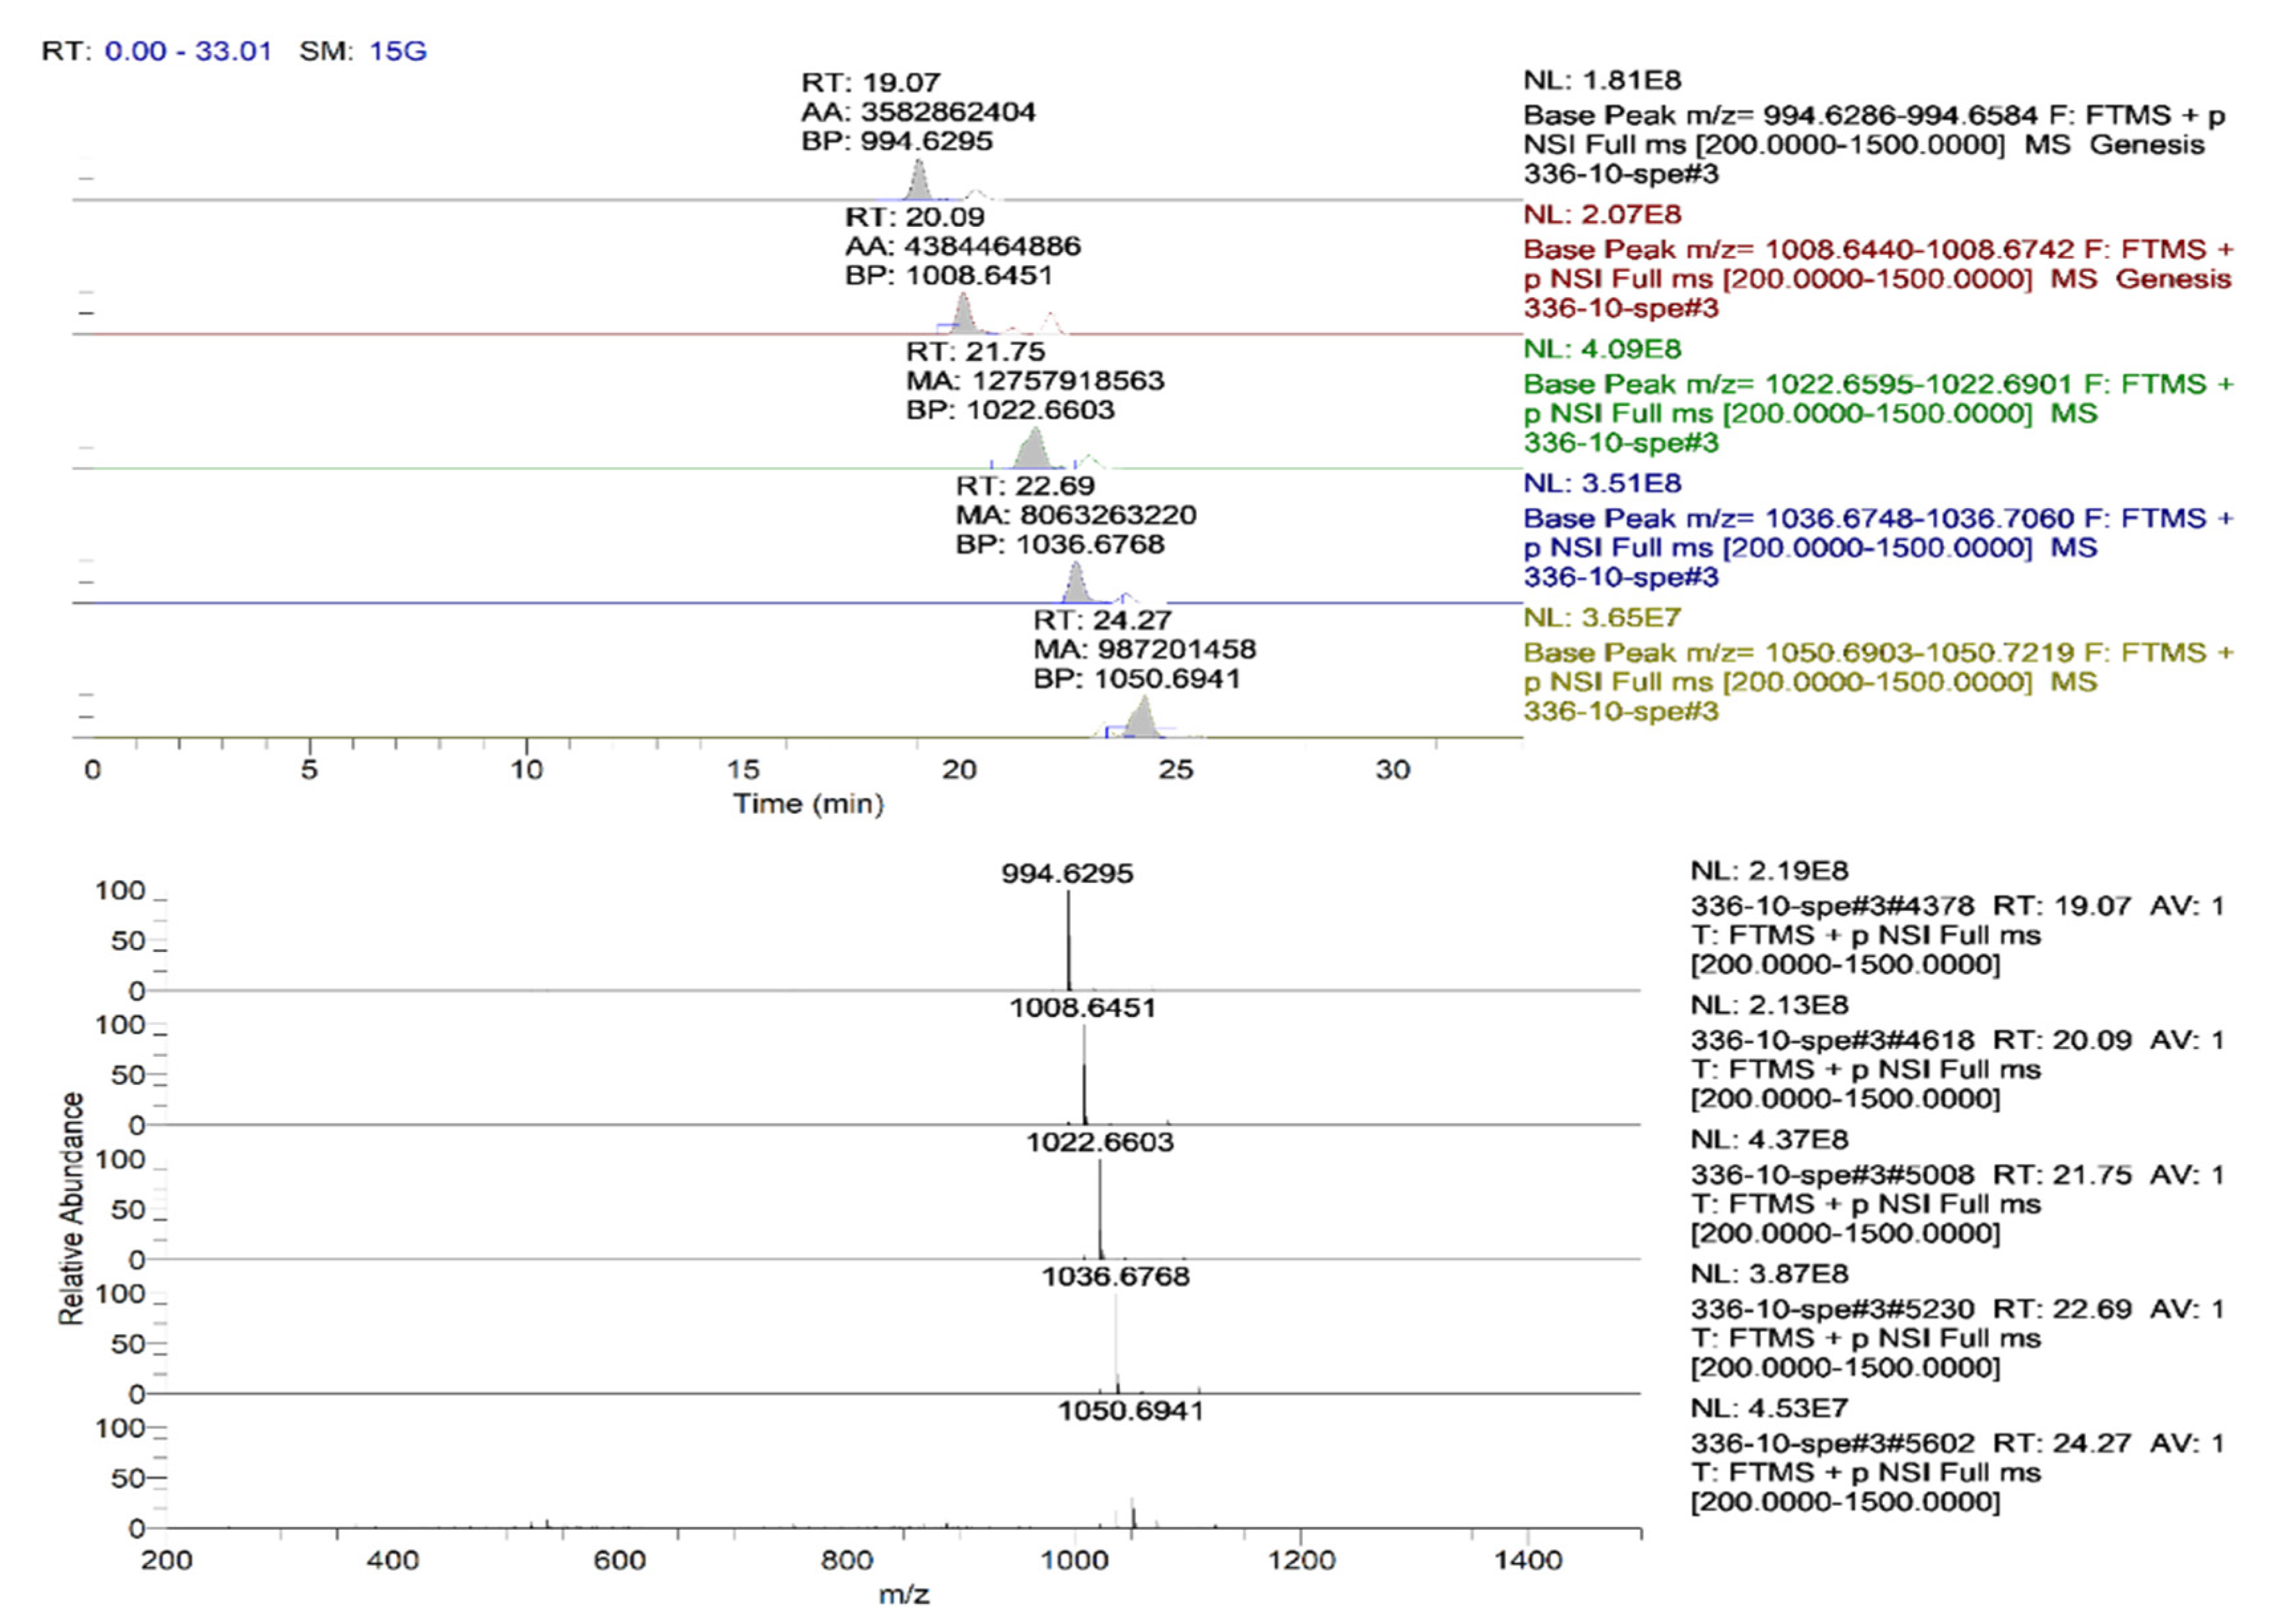This screenshot has height=1624, width=2271.
Task: Click the Relative Abundance axis label
Action: click(71, 1208)
